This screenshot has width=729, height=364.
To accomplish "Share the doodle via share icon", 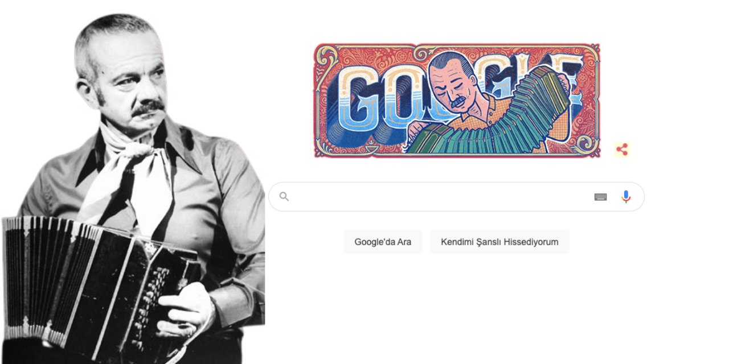I will coord(622,150).
